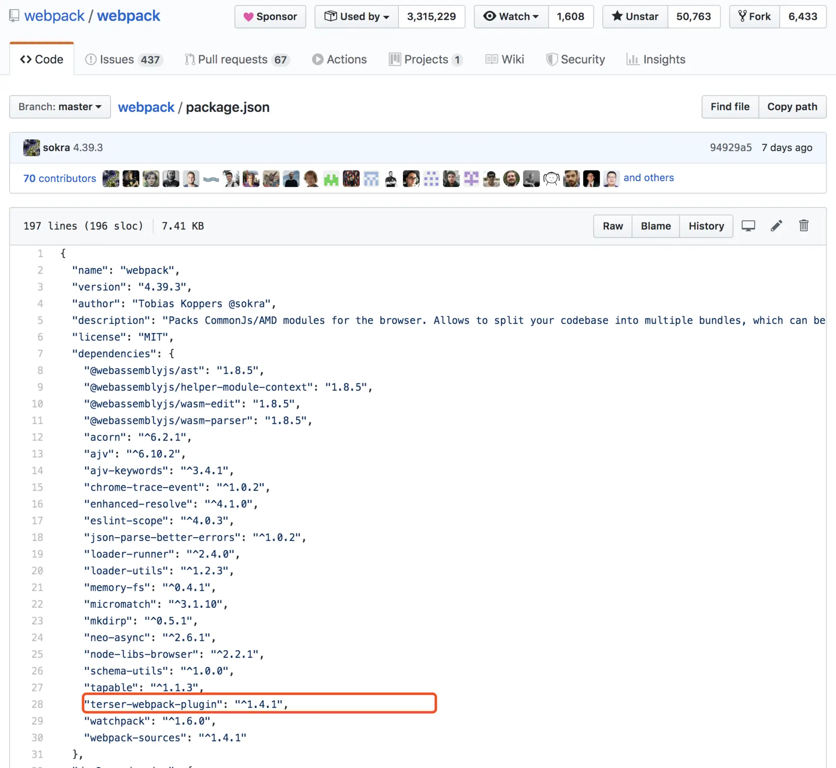Click the "watchpack" dependency line
This screenshot has height=768, width=836.
click(150, 721)
